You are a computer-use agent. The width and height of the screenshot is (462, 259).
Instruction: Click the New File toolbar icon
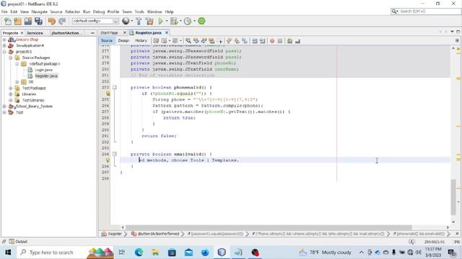8,21
